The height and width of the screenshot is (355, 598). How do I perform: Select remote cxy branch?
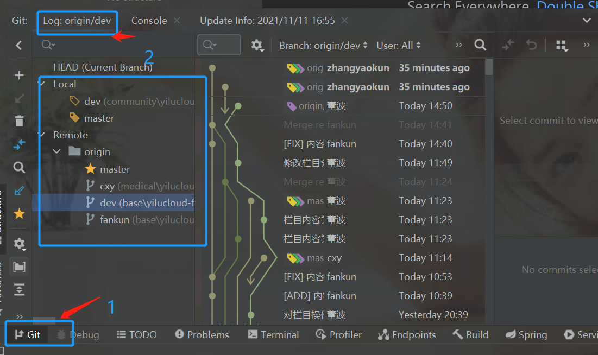(x=140, y=186)
